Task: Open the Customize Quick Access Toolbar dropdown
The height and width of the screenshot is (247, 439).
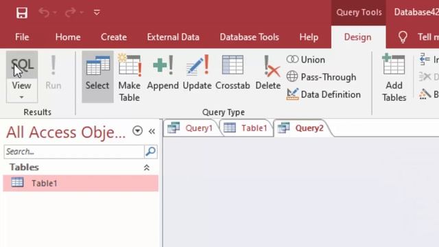Action: pyautogui.click(x=97, y=12)
